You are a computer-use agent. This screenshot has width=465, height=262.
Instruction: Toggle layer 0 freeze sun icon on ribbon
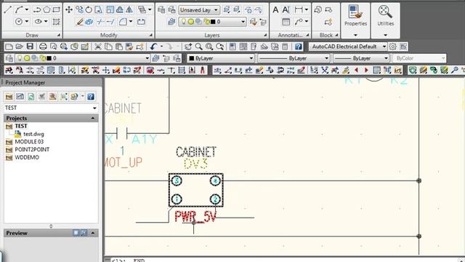(190, 21)
